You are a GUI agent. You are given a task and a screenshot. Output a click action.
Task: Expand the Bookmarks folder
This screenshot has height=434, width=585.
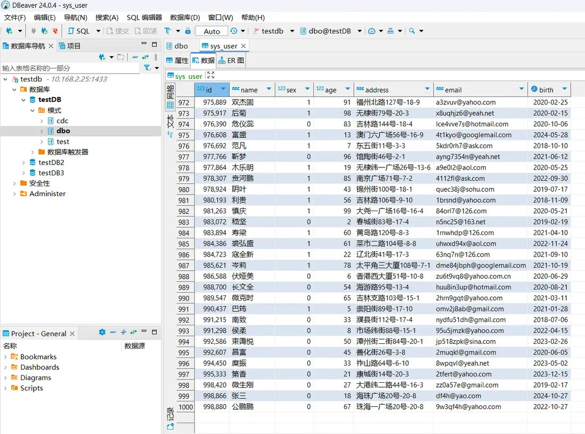[6, 357]
